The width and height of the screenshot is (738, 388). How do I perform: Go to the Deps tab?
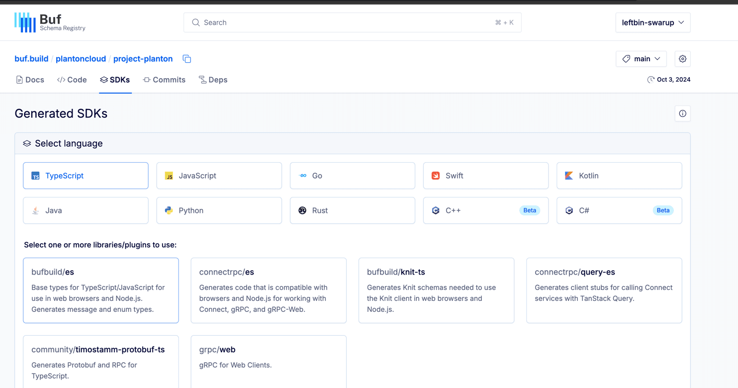(213, 80)
